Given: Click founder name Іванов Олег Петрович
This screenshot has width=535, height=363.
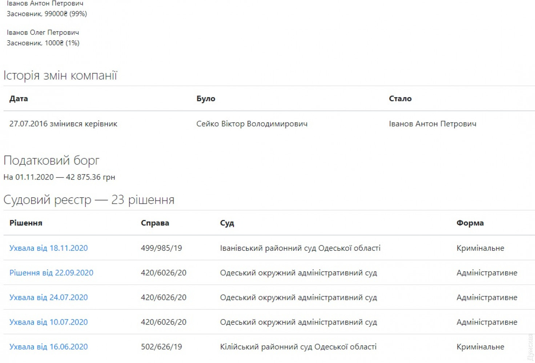Looking at the screenshot, I should tap(43, 32).
